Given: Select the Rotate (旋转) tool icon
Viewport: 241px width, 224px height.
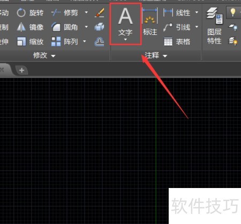Looking at the screenshot, I should click(x=21, y=13).
